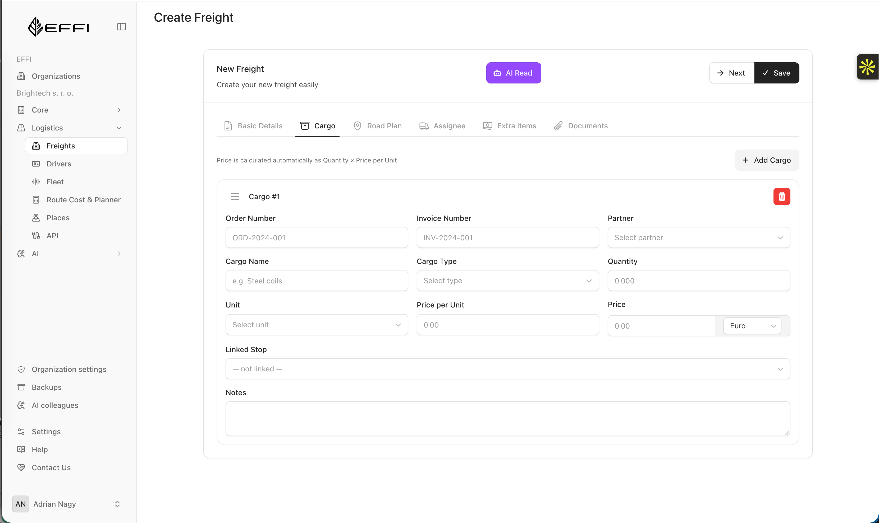This screenshot has height=523, width=879.
Task: Collapse the sidebar panel icon
Action: pyautogui.click(x=121, y=27)
